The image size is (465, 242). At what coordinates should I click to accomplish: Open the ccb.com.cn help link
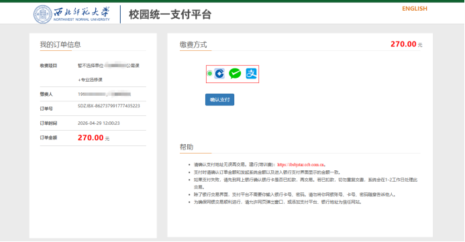[x=301, y=165]
